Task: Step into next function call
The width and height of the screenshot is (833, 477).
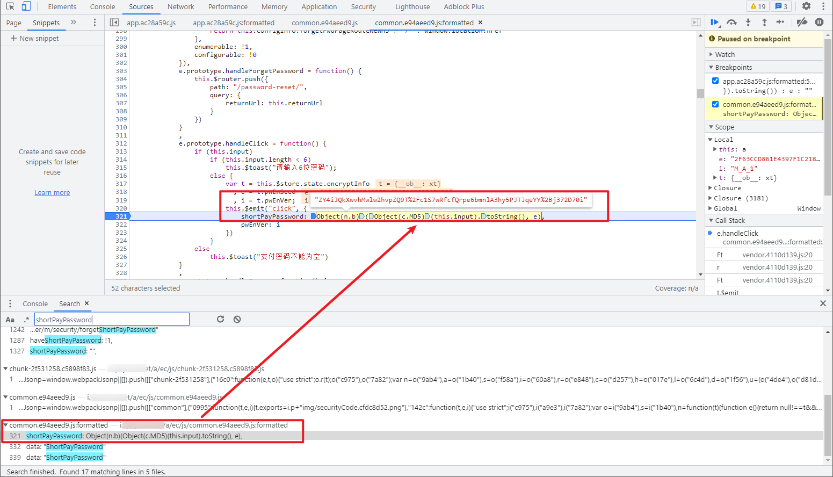Action: tap(748, 22)
